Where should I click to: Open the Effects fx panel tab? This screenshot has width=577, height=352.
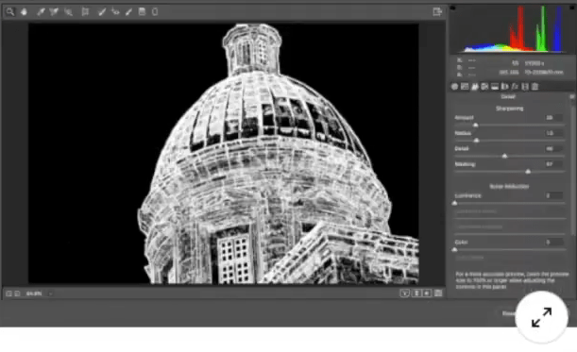pos(515,87)
